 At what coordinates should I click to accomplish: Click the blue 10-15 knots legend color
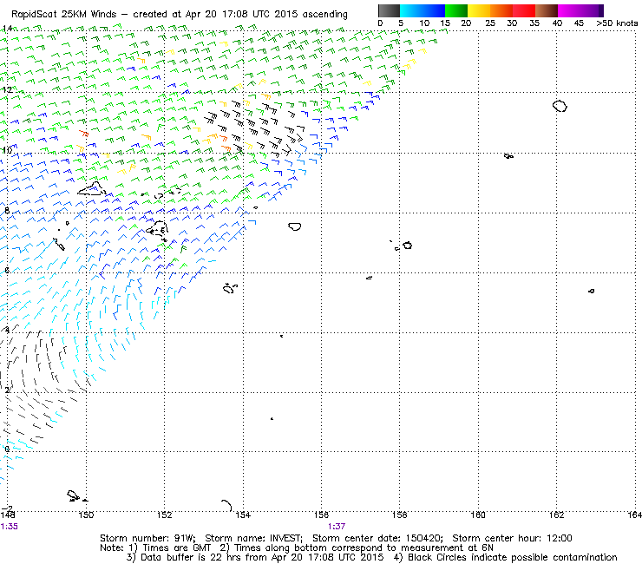[x=433, y=10]
